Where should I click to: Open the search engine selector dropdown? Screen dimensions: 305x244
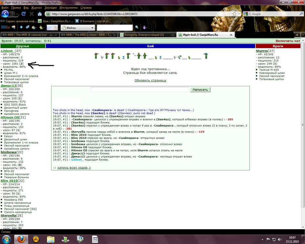(247, 14)
